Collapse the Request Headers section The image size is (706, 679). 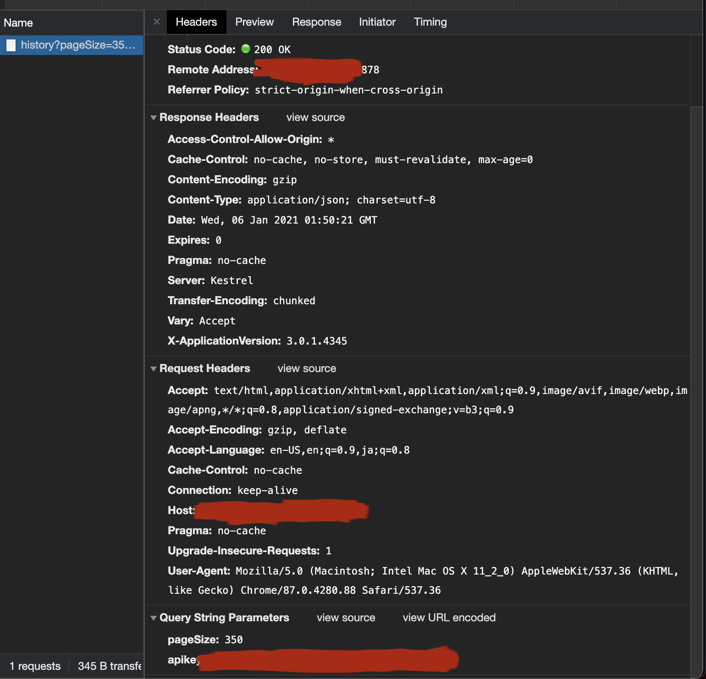tap(154, 368)
